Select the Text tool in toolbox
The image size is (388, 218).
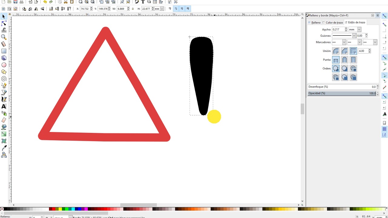click(x=4, y=106)
